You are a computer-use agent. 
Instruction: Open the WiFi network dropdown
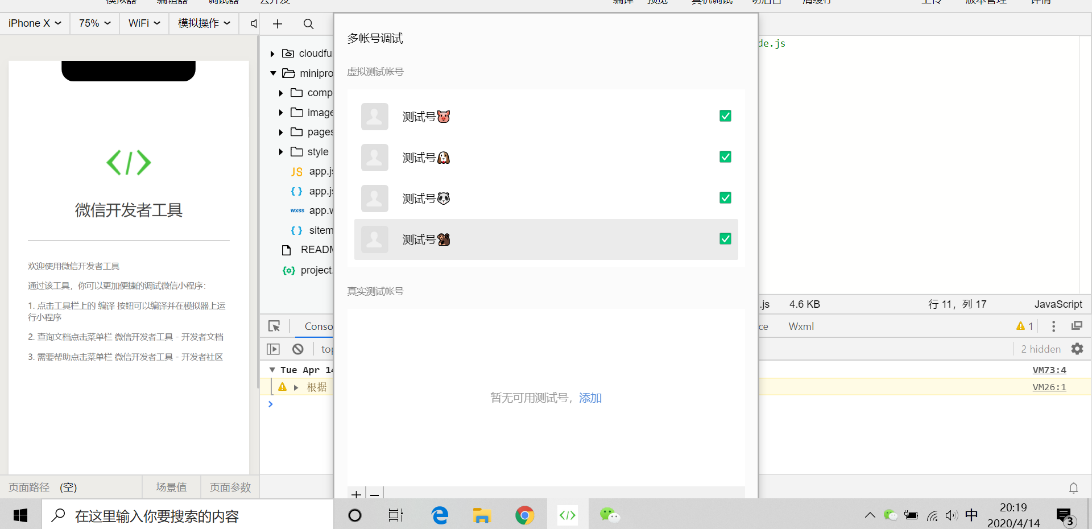144,23
